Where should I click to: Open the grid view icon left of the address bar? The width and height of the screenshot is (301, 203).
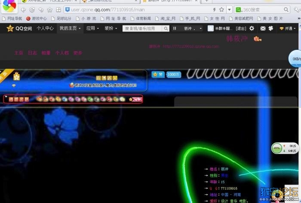pyautogui.click(x=58, y=10)
